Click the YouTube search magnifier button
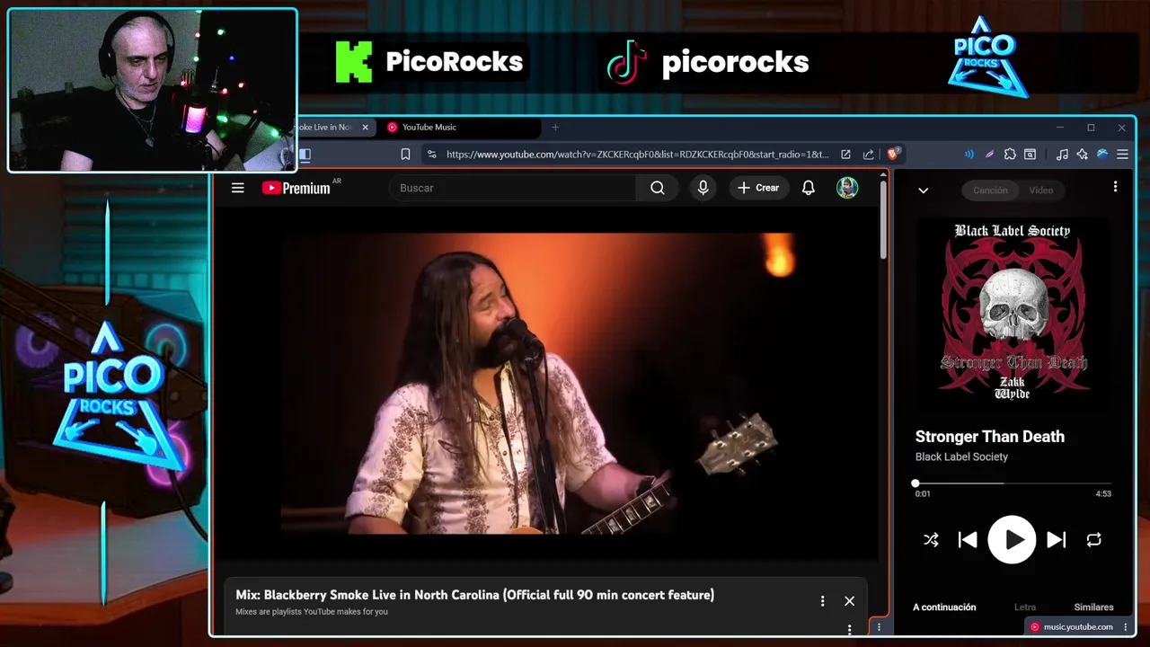 [x=658, y=188]
